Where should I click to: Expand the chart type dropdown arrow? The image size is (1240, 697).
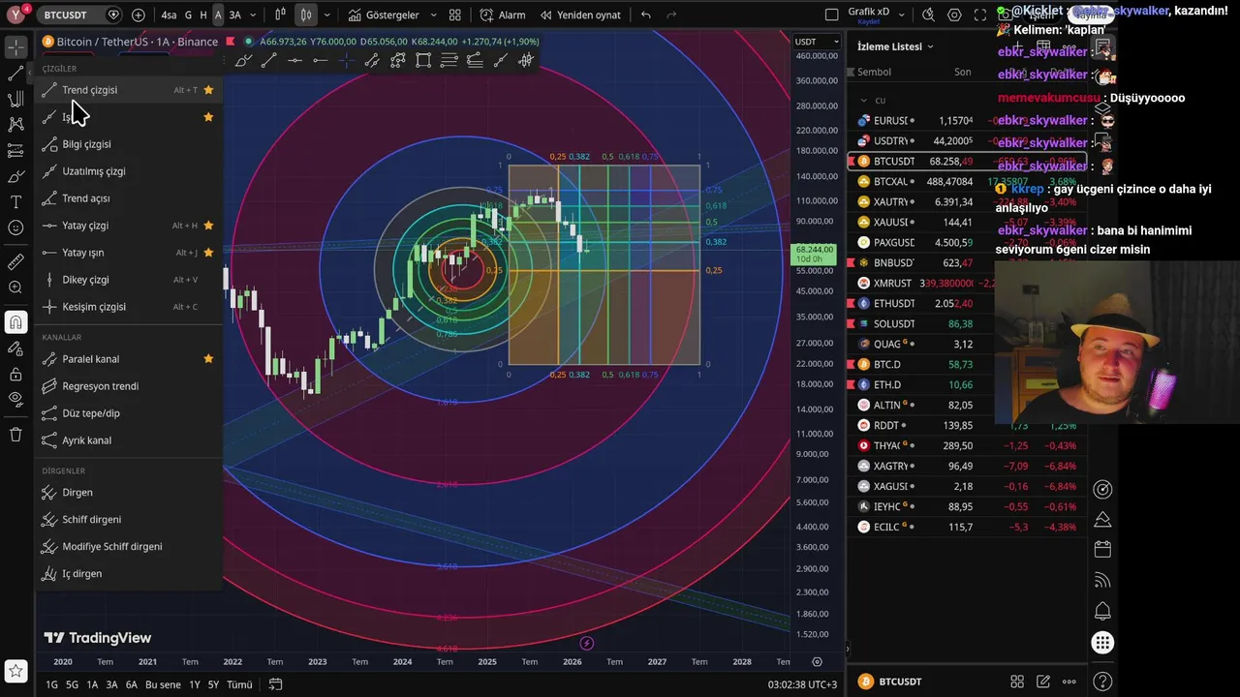327,15
